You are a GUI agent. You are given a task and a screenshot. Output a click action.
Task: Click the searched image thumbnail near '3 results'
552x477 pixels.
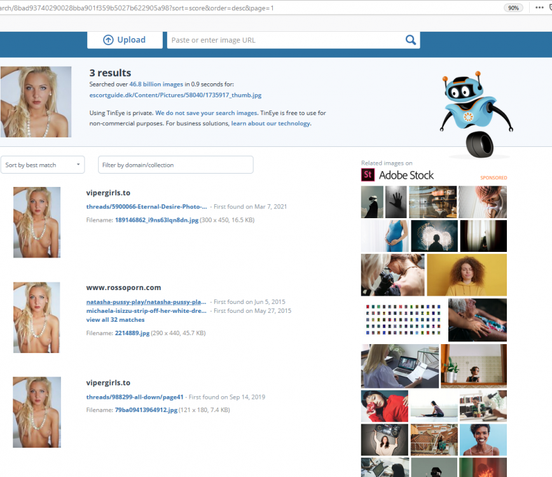tap(36, 102)
